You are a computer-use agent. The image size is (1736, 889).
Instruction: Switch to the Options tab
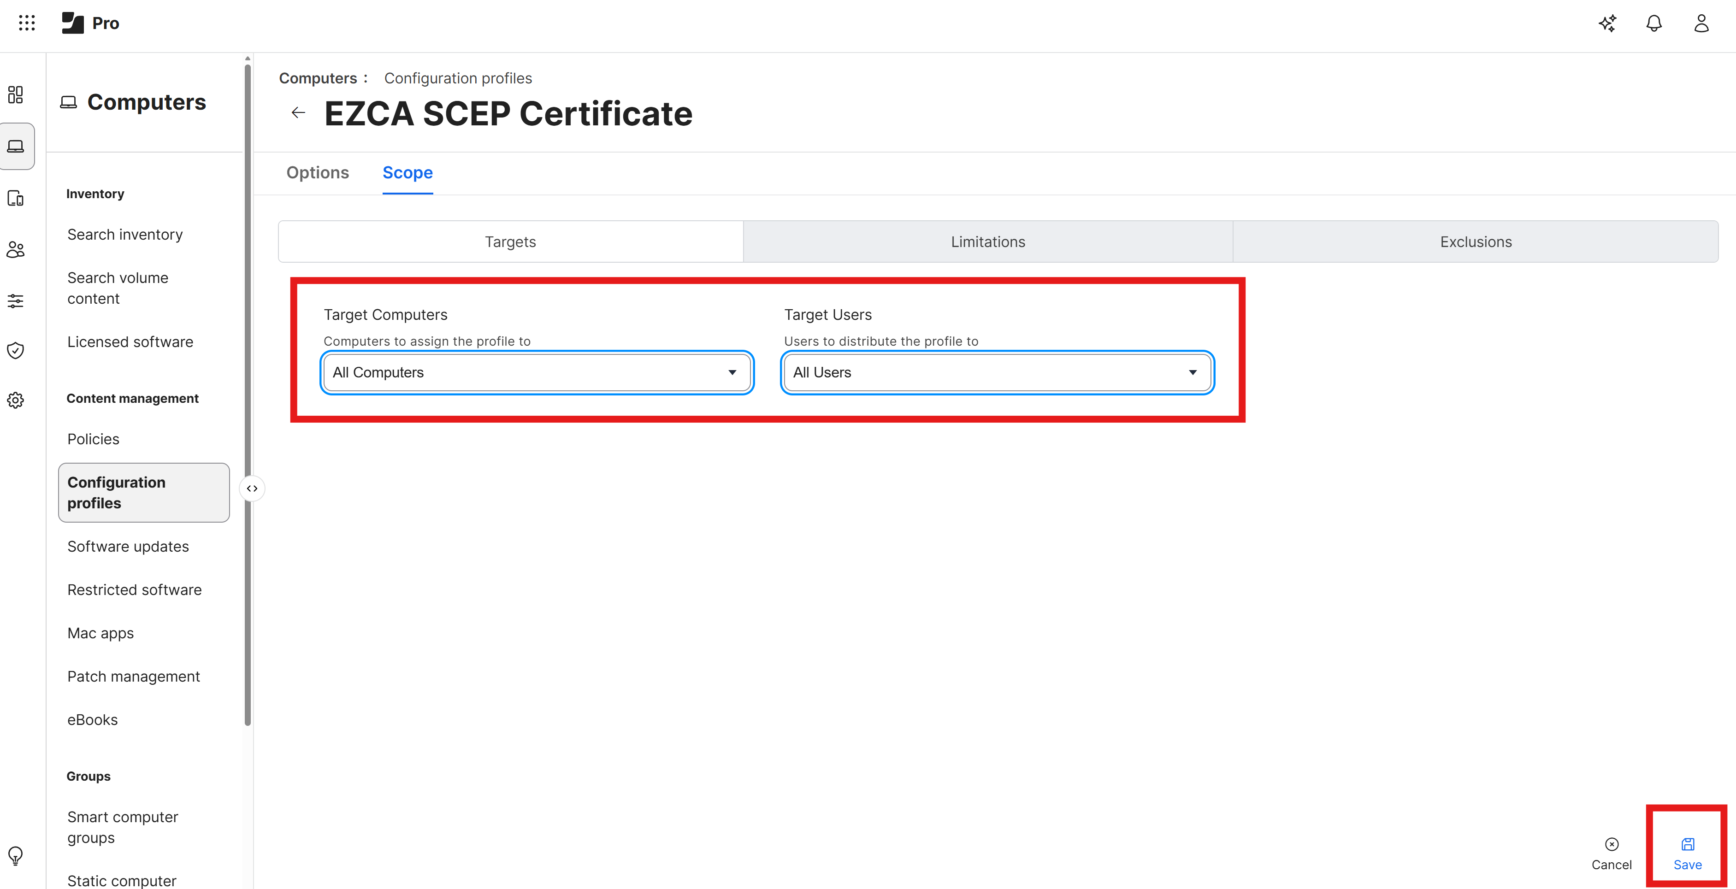(318, 172)
